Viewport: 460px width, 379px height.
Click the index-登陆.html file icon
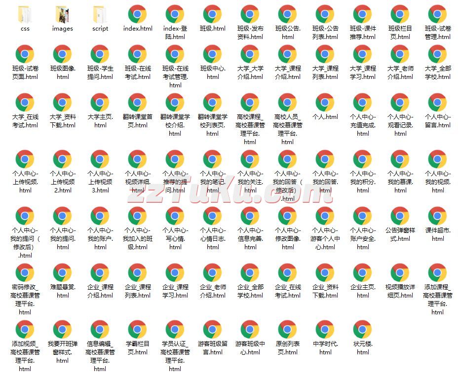[x=175, y=14]
